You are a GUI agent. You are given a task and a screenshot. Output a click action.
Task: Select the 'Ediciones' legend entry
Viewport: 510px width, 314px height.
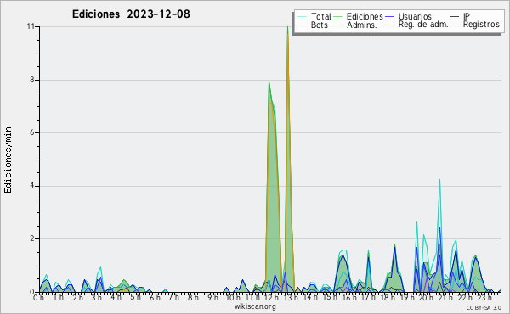365,16
